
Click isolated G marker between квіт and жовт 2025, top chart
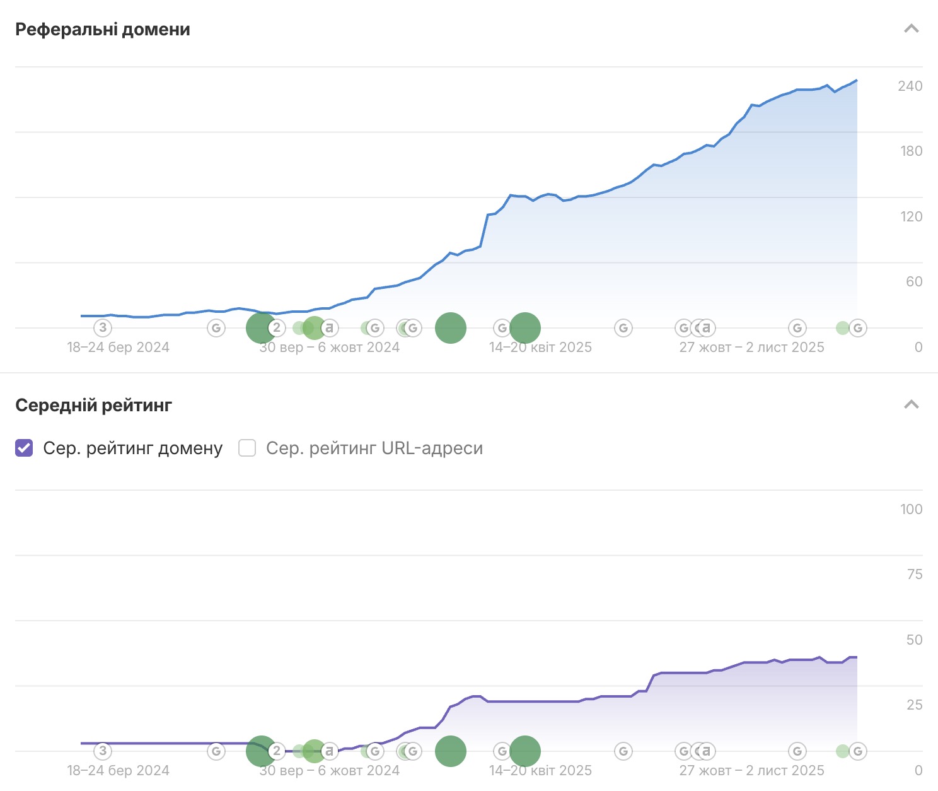[623, 328]
